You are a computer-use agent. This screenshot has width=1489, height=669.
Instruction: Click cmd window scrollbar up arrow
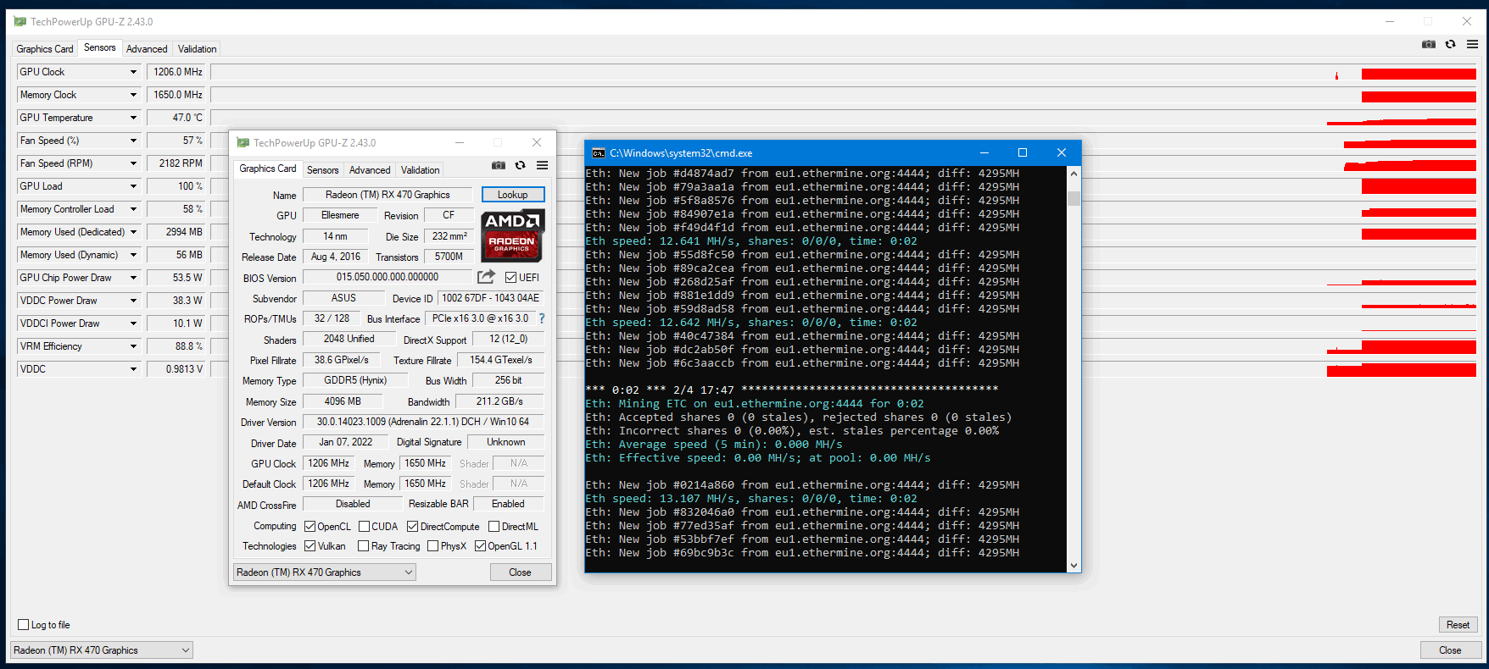(1074, 174)
